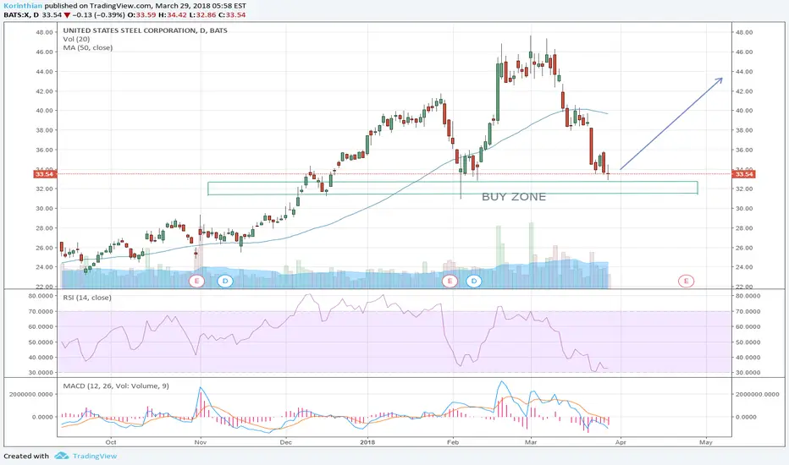Screen dimensions: 789x465
Task: Click the O:33.59 open value
Action: click(142, 15)
